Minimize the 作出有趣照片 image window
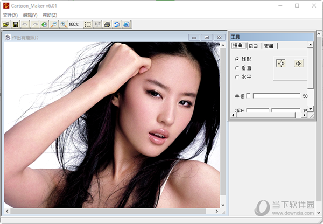Image resolution: width=323 pixels, height=224 pixels. click(194, 37)
